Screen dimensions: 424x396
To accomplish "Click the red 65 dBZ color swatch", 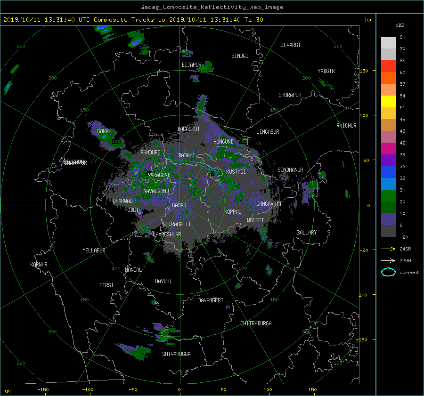I will [388, 66].
